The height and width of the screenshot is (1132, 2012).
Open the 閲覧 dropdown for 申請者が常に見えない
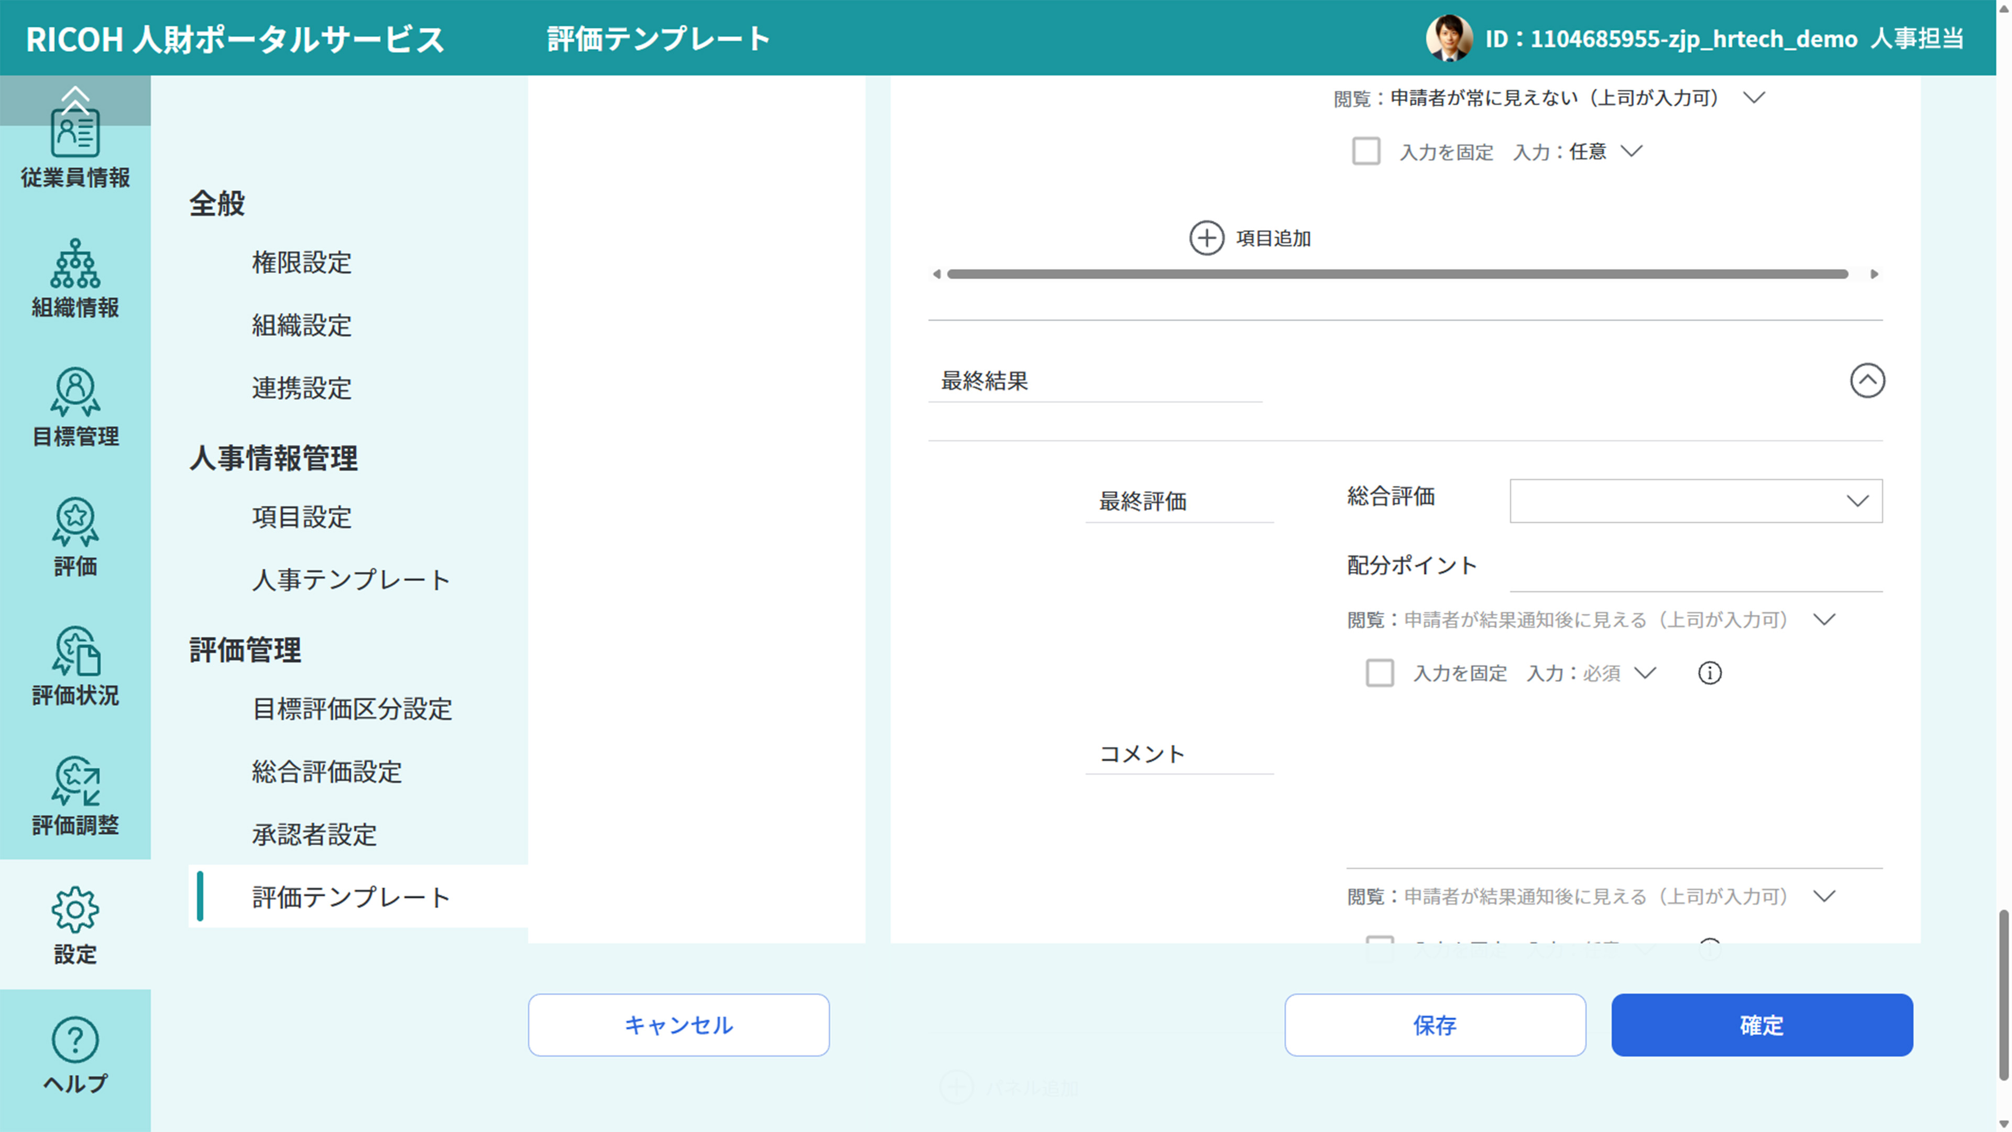[x=1754, y=97]
